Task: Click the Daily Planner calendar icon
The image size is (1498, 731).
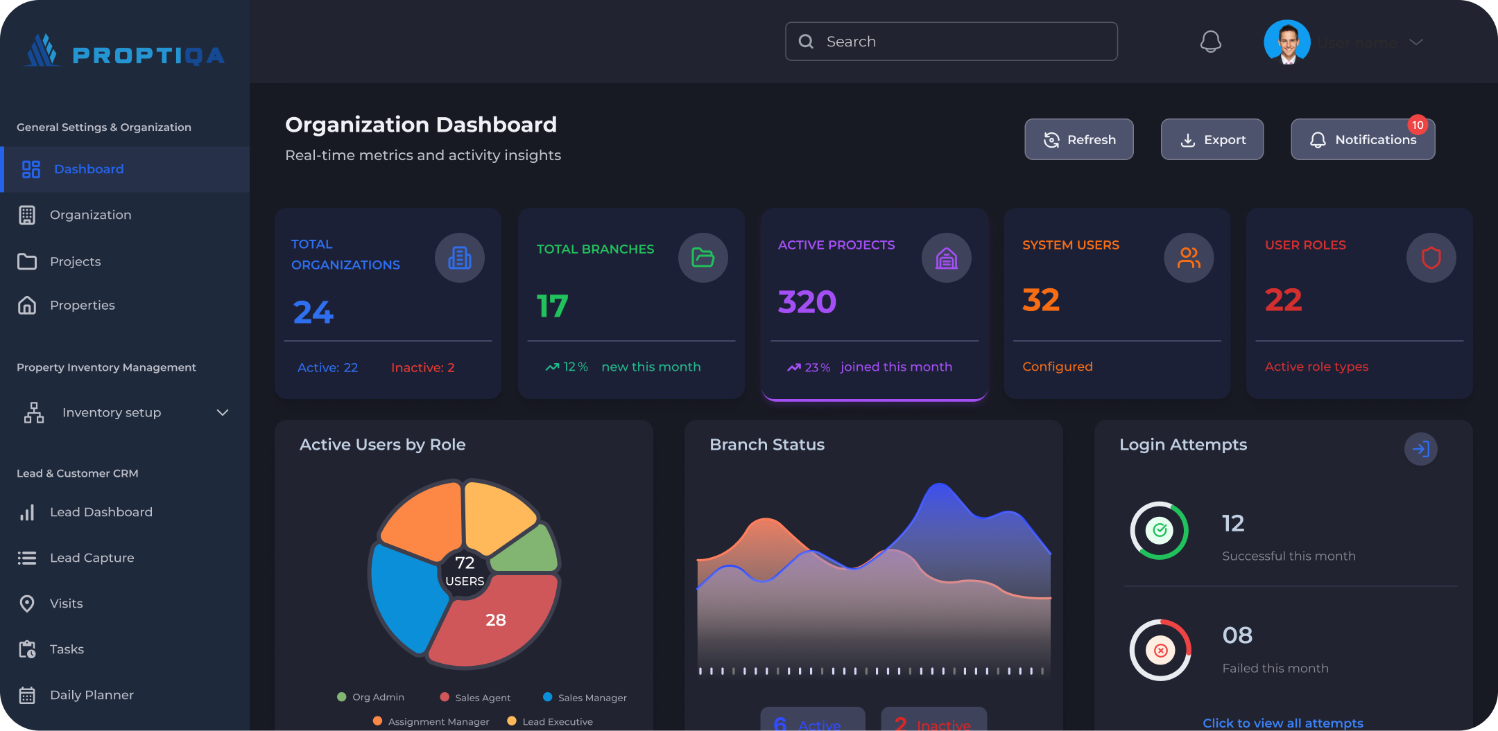Action: click(27, 695)
